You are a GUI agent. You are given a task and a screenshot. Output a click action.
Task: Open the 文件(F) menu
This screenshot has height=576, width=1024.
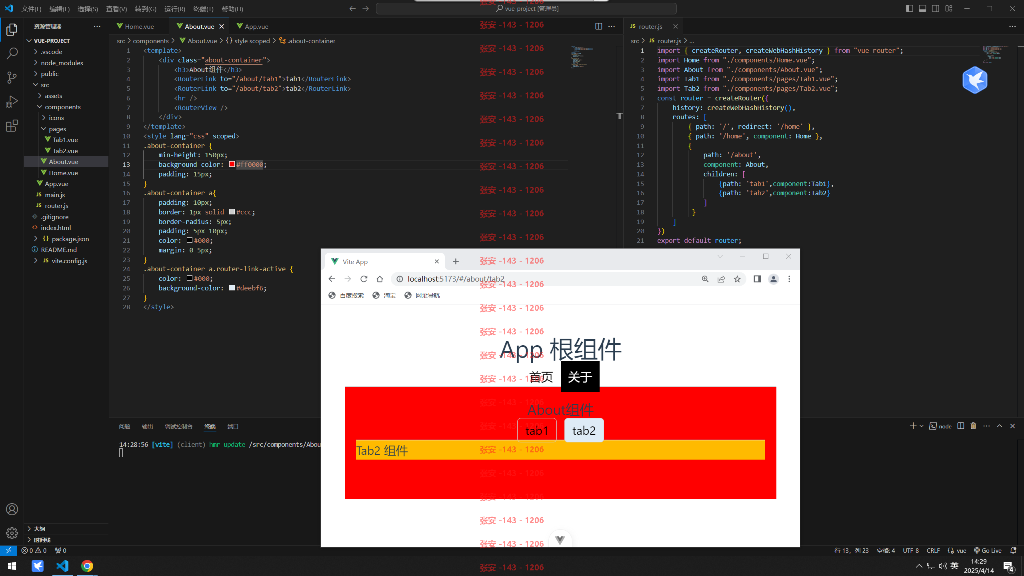point(31,9)
